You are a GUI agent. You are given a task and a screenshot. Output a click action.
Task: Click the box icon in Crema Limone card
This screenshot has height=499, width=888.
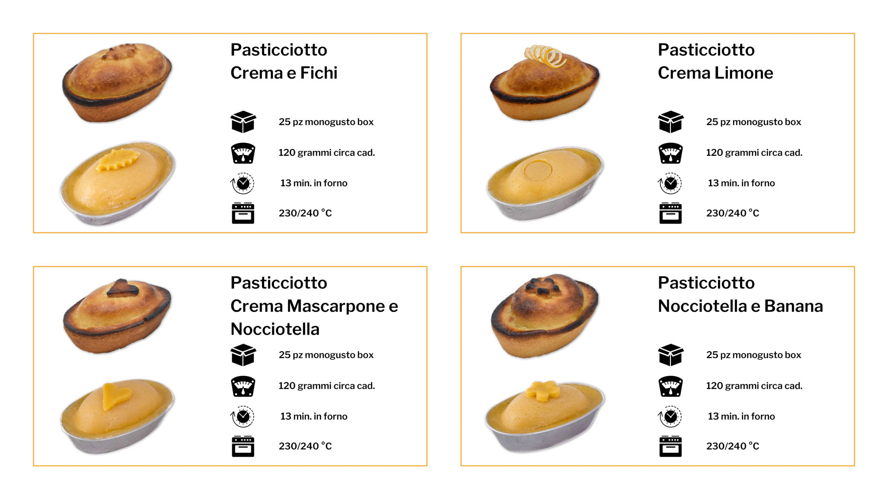[670, 122]
